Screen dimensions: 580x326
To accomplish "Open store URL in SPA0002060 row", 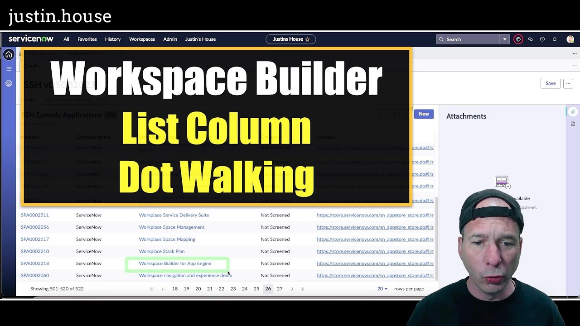I will click(x=375, y=275).
